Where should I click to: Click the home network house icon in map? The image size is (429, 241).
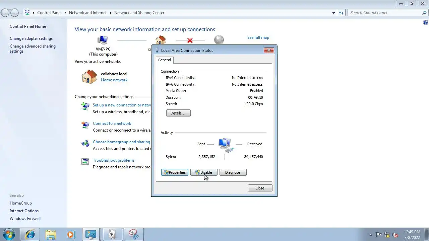click(x=161, y=40)
